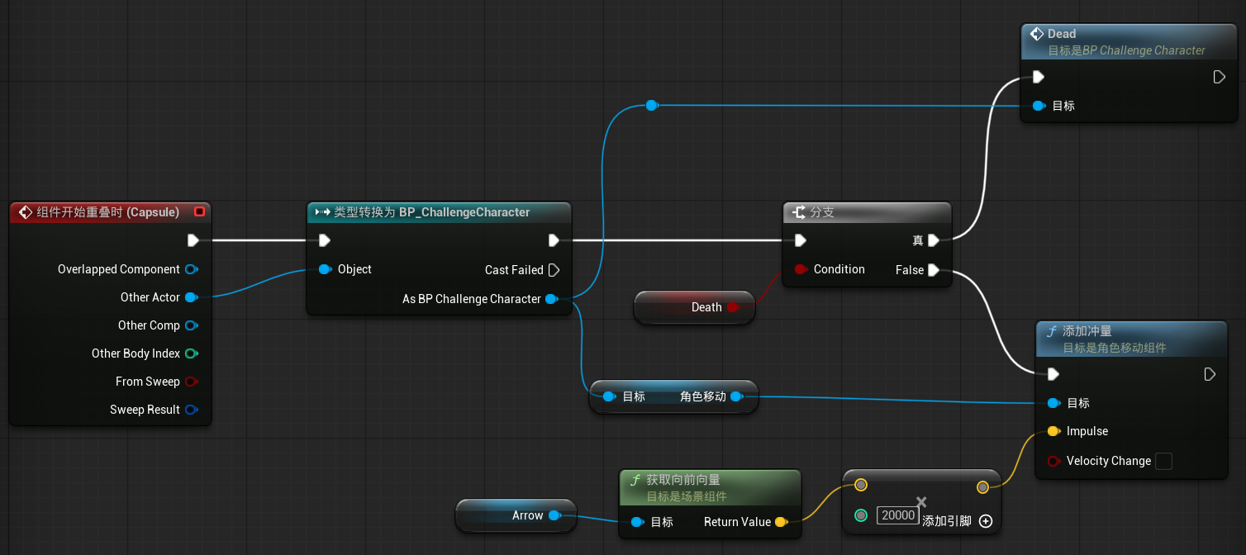Click the Add Pin plus icon
The height and width of the screenshot is (555, 1246).
pos(985,521)
